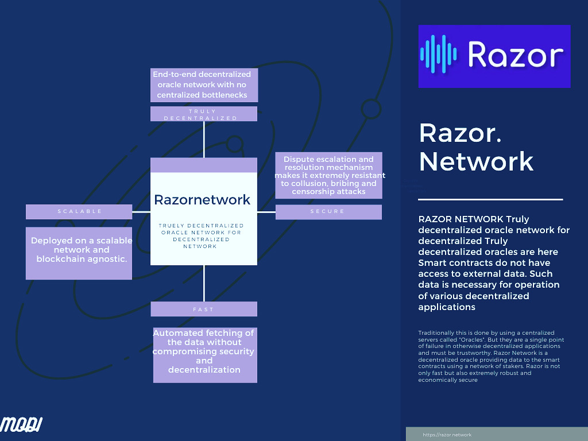The height and width of the screenshot is (441, 588).
Task: Select the TRULY DECENTRALIZED label box
Action: [204, 114]
